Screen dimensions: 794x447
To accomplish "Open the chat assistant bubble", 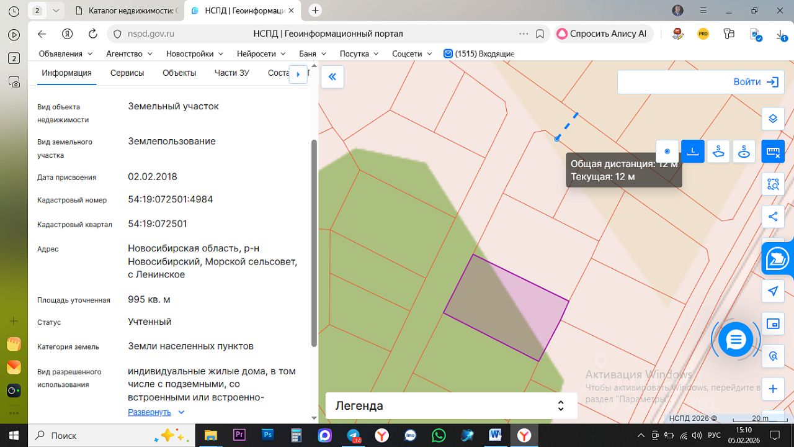I will (736, 340).
